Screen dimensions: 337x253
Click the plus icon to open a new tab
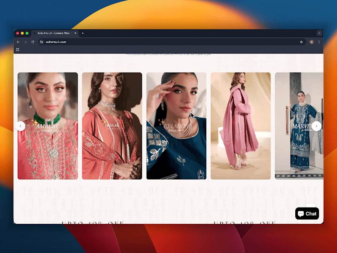click(x=83, y=33)
